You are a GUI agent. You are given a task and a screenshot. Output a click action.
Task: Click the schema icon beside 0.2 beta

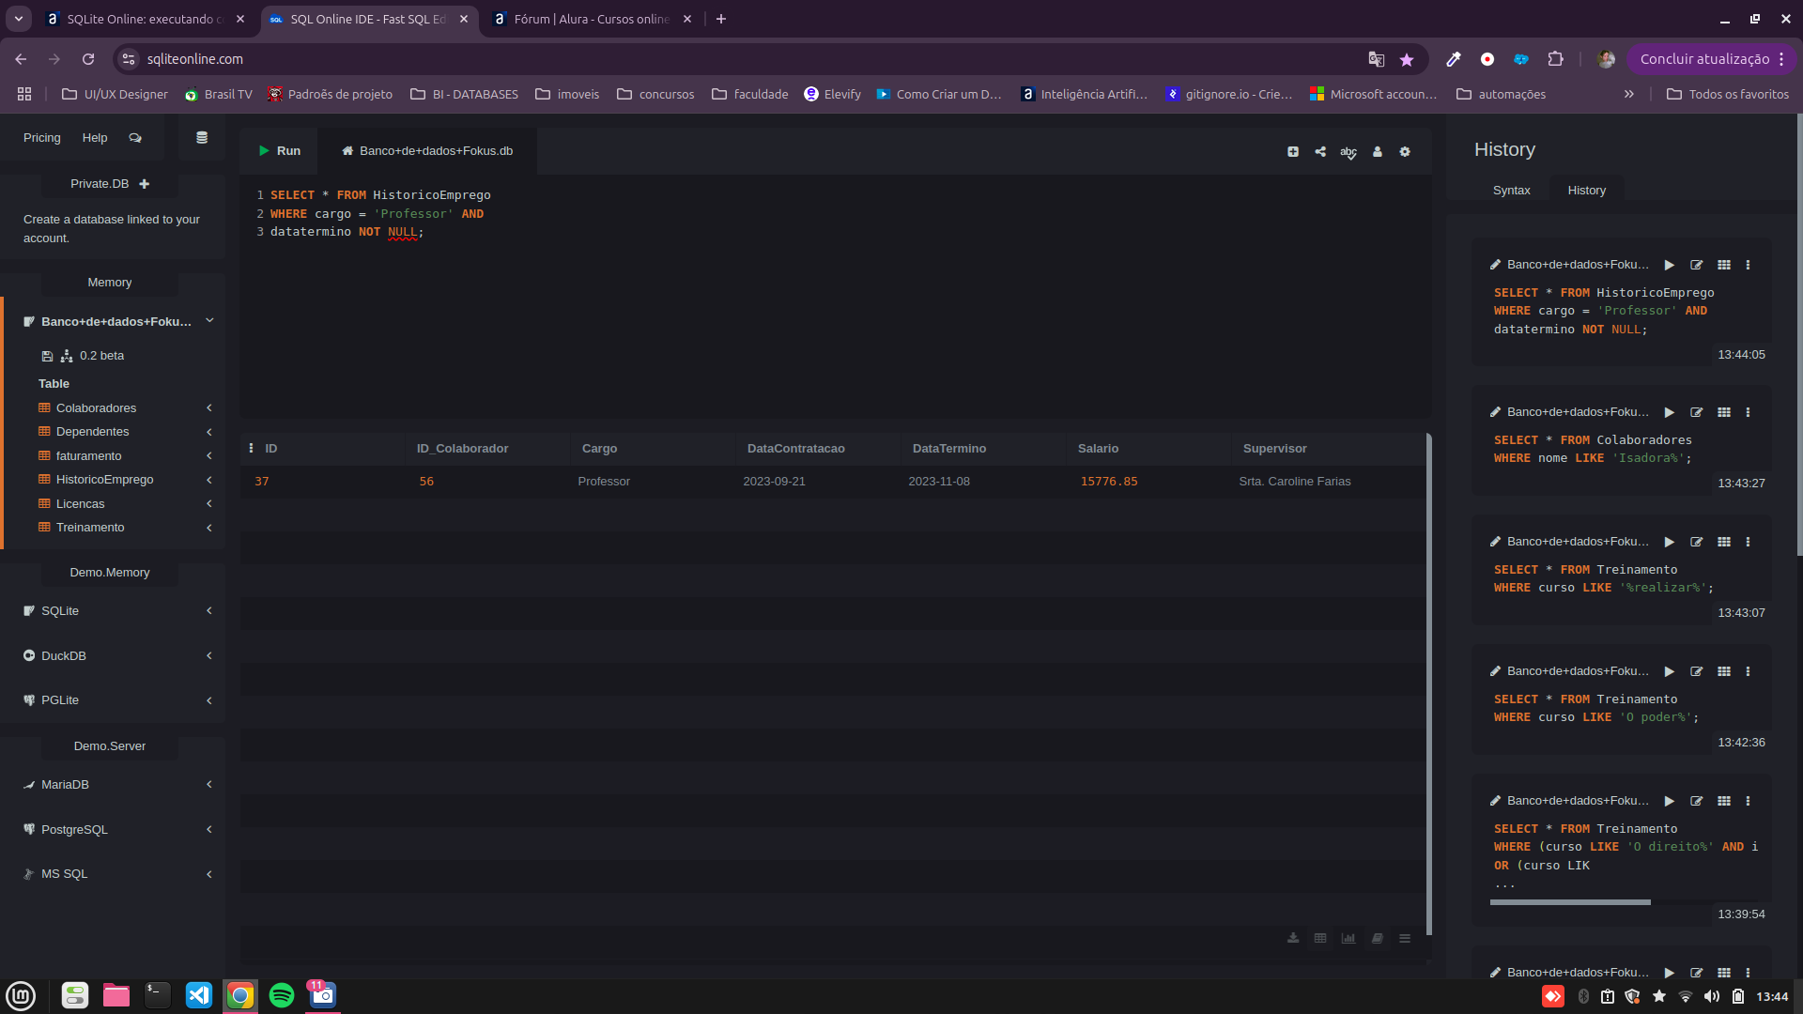[67, 356]
